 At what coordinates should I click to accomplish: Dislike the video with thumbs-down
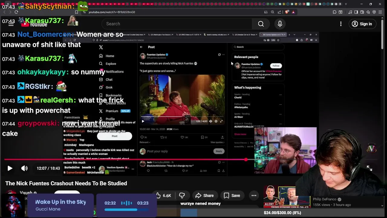[x=182, y=196]
